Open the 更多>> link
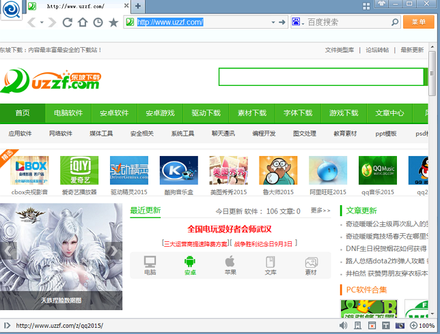The width and height of the screenshot is (440, 334). (320, 210)
